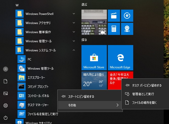Click コマンド プロンプト label text
Screen dimensions: 169x124
pyautogui.click(x=38, y=87)
